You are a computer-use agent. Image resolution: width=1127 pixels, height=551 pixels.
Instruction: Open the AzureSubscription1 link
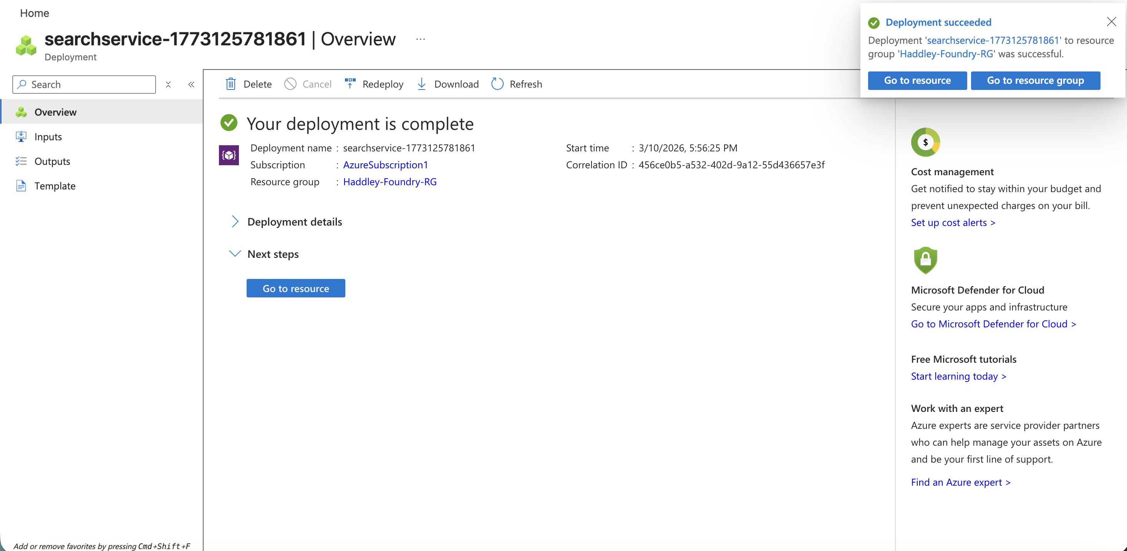click(385, 165)
